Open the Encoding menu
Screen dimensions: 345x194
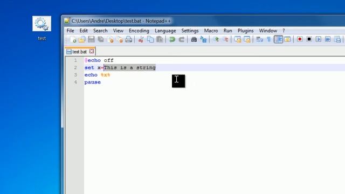139,31
